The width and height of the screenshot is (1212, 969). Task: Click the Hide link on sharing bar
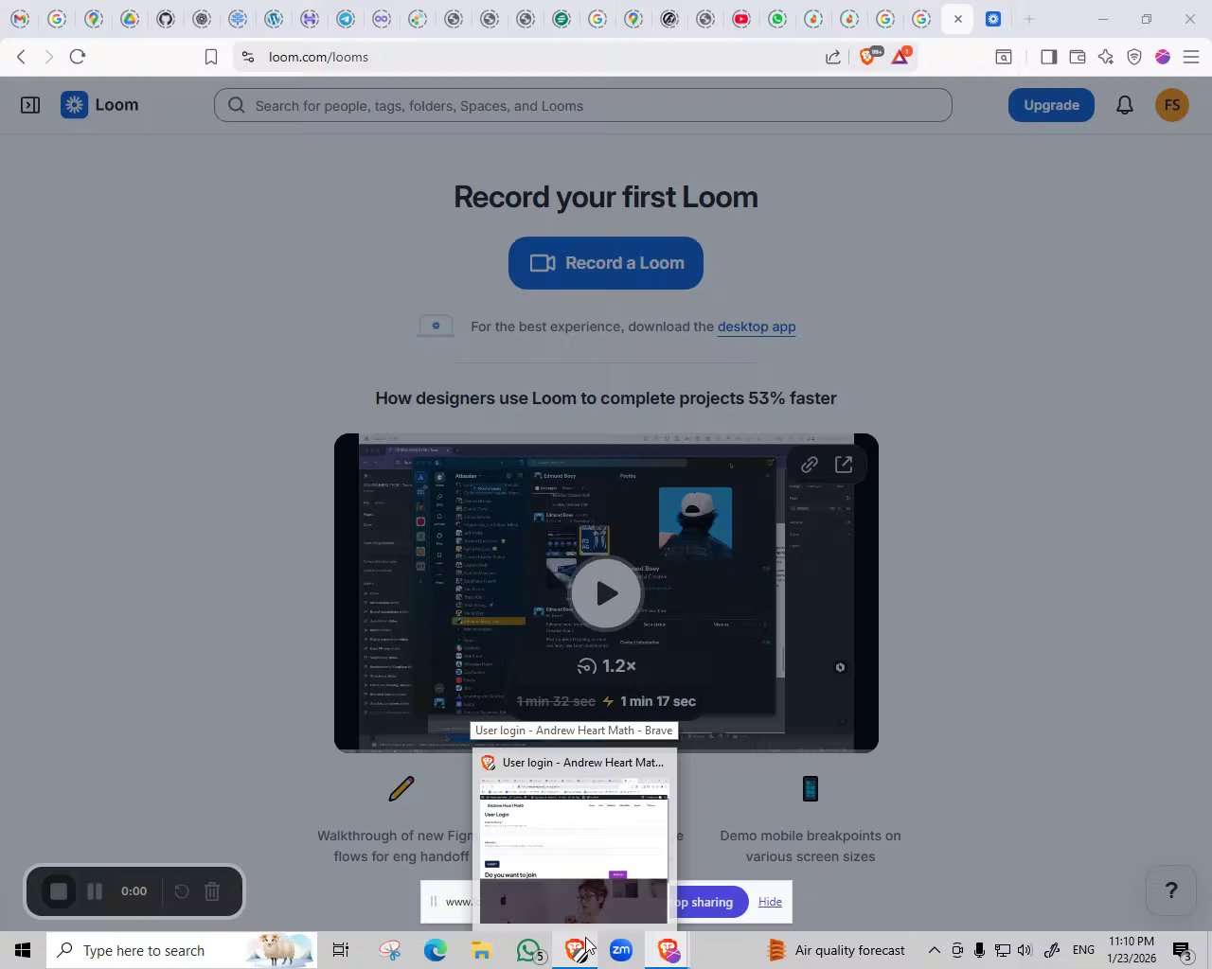pos(770,902)
